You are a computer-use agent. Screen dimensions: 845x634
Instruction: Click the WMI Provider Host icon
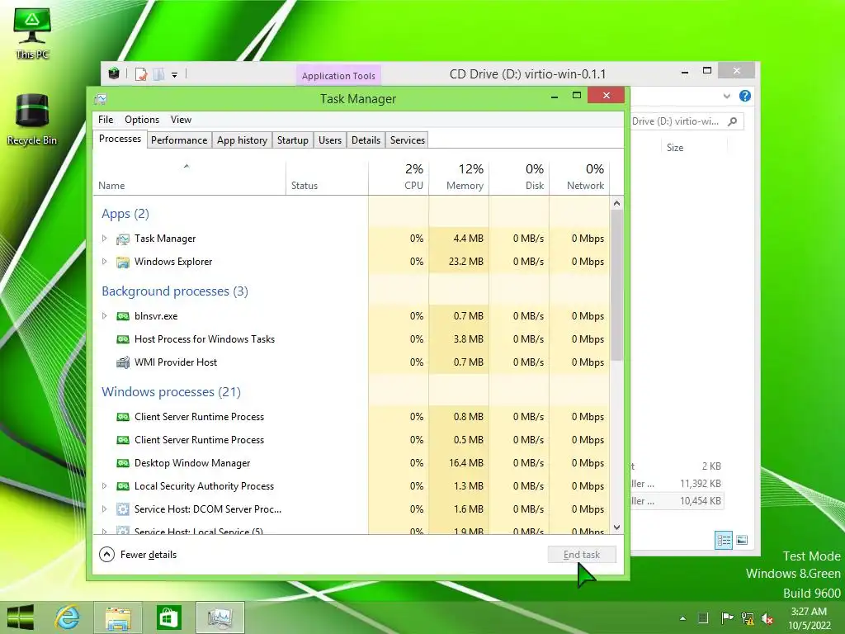(x=123, y=362)
